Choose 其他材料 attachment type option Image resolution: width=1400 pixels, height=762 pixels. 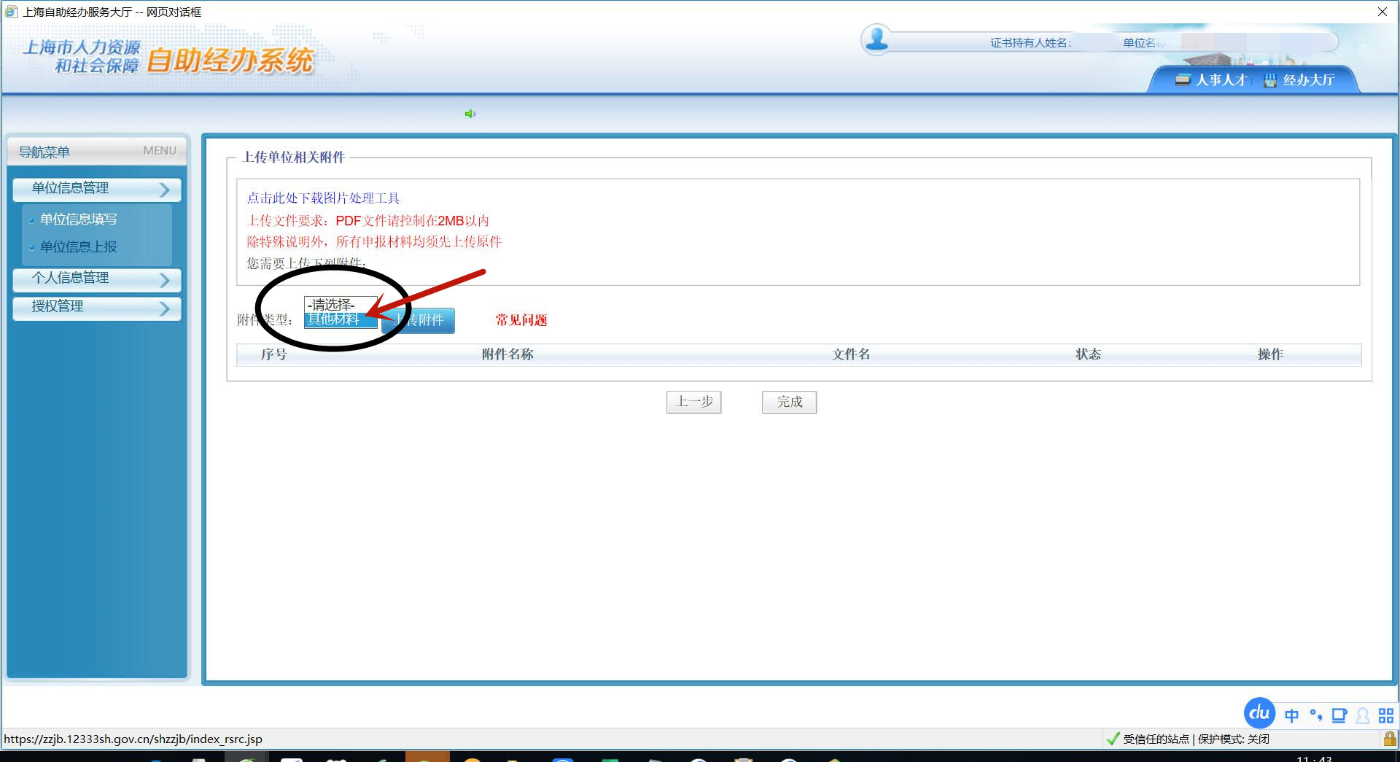341,319
